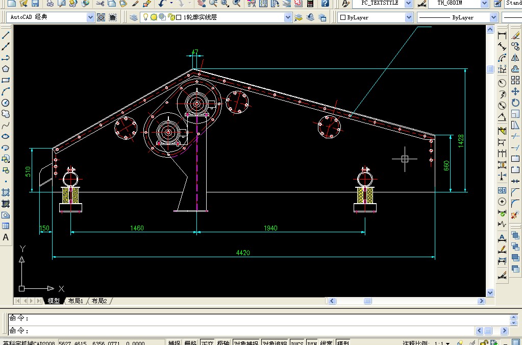Click the ByLayer color swatch box
This screenshot has height=345, width=522.
tap(343, 17)
